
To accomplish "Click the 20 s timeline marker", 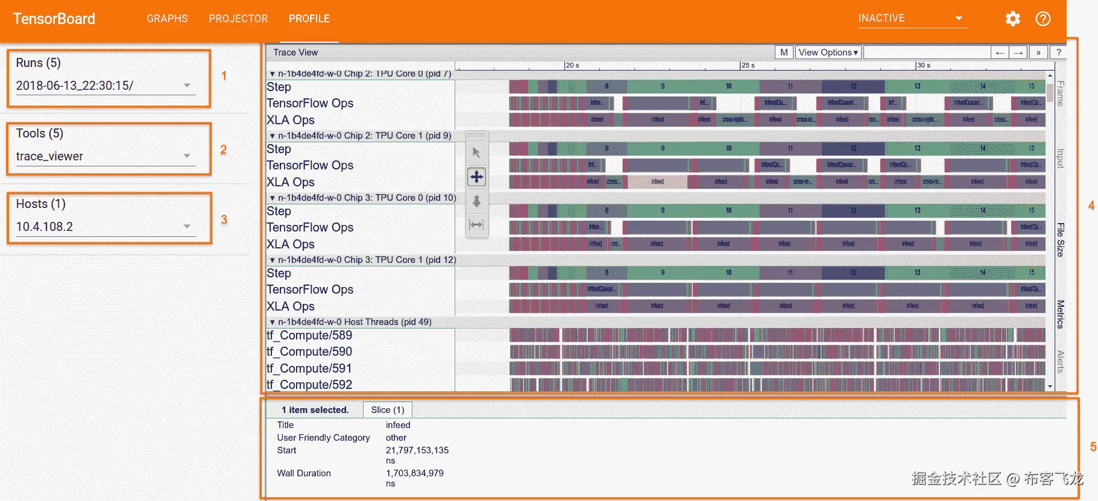I will pos(572,65).
